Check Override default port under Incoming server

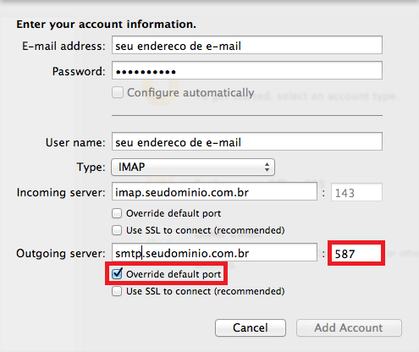(x=117, y=213)
